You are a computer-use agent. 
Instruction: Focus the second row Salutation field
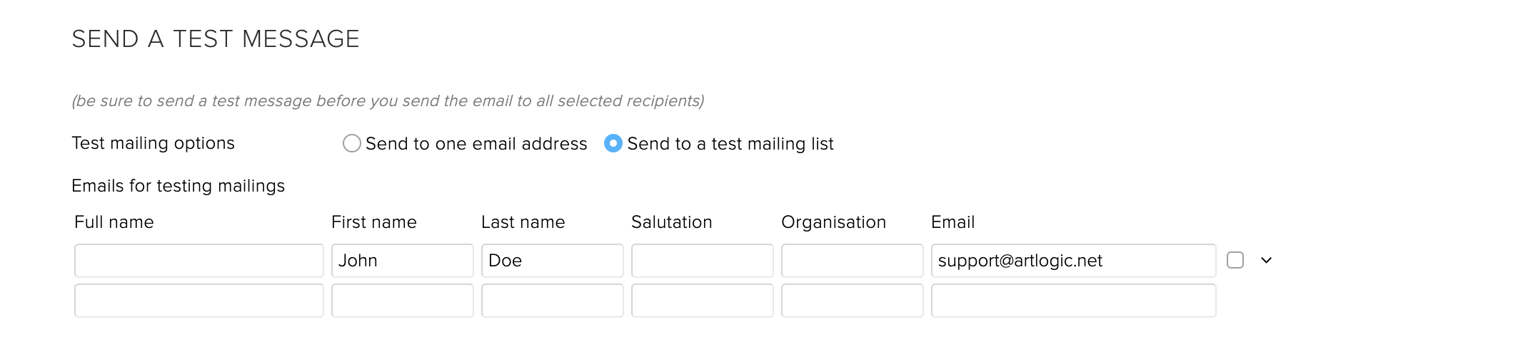pyautogui.click(x=702, y=301)
